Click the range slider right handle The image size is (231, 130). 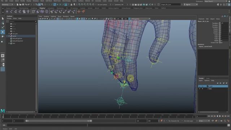91,121
